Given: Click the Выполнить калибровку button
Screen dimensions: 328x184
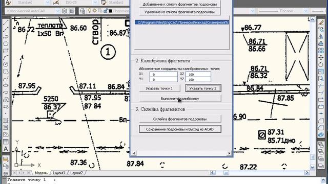Looking at the screenshot, I should click(x=180, y=99).
